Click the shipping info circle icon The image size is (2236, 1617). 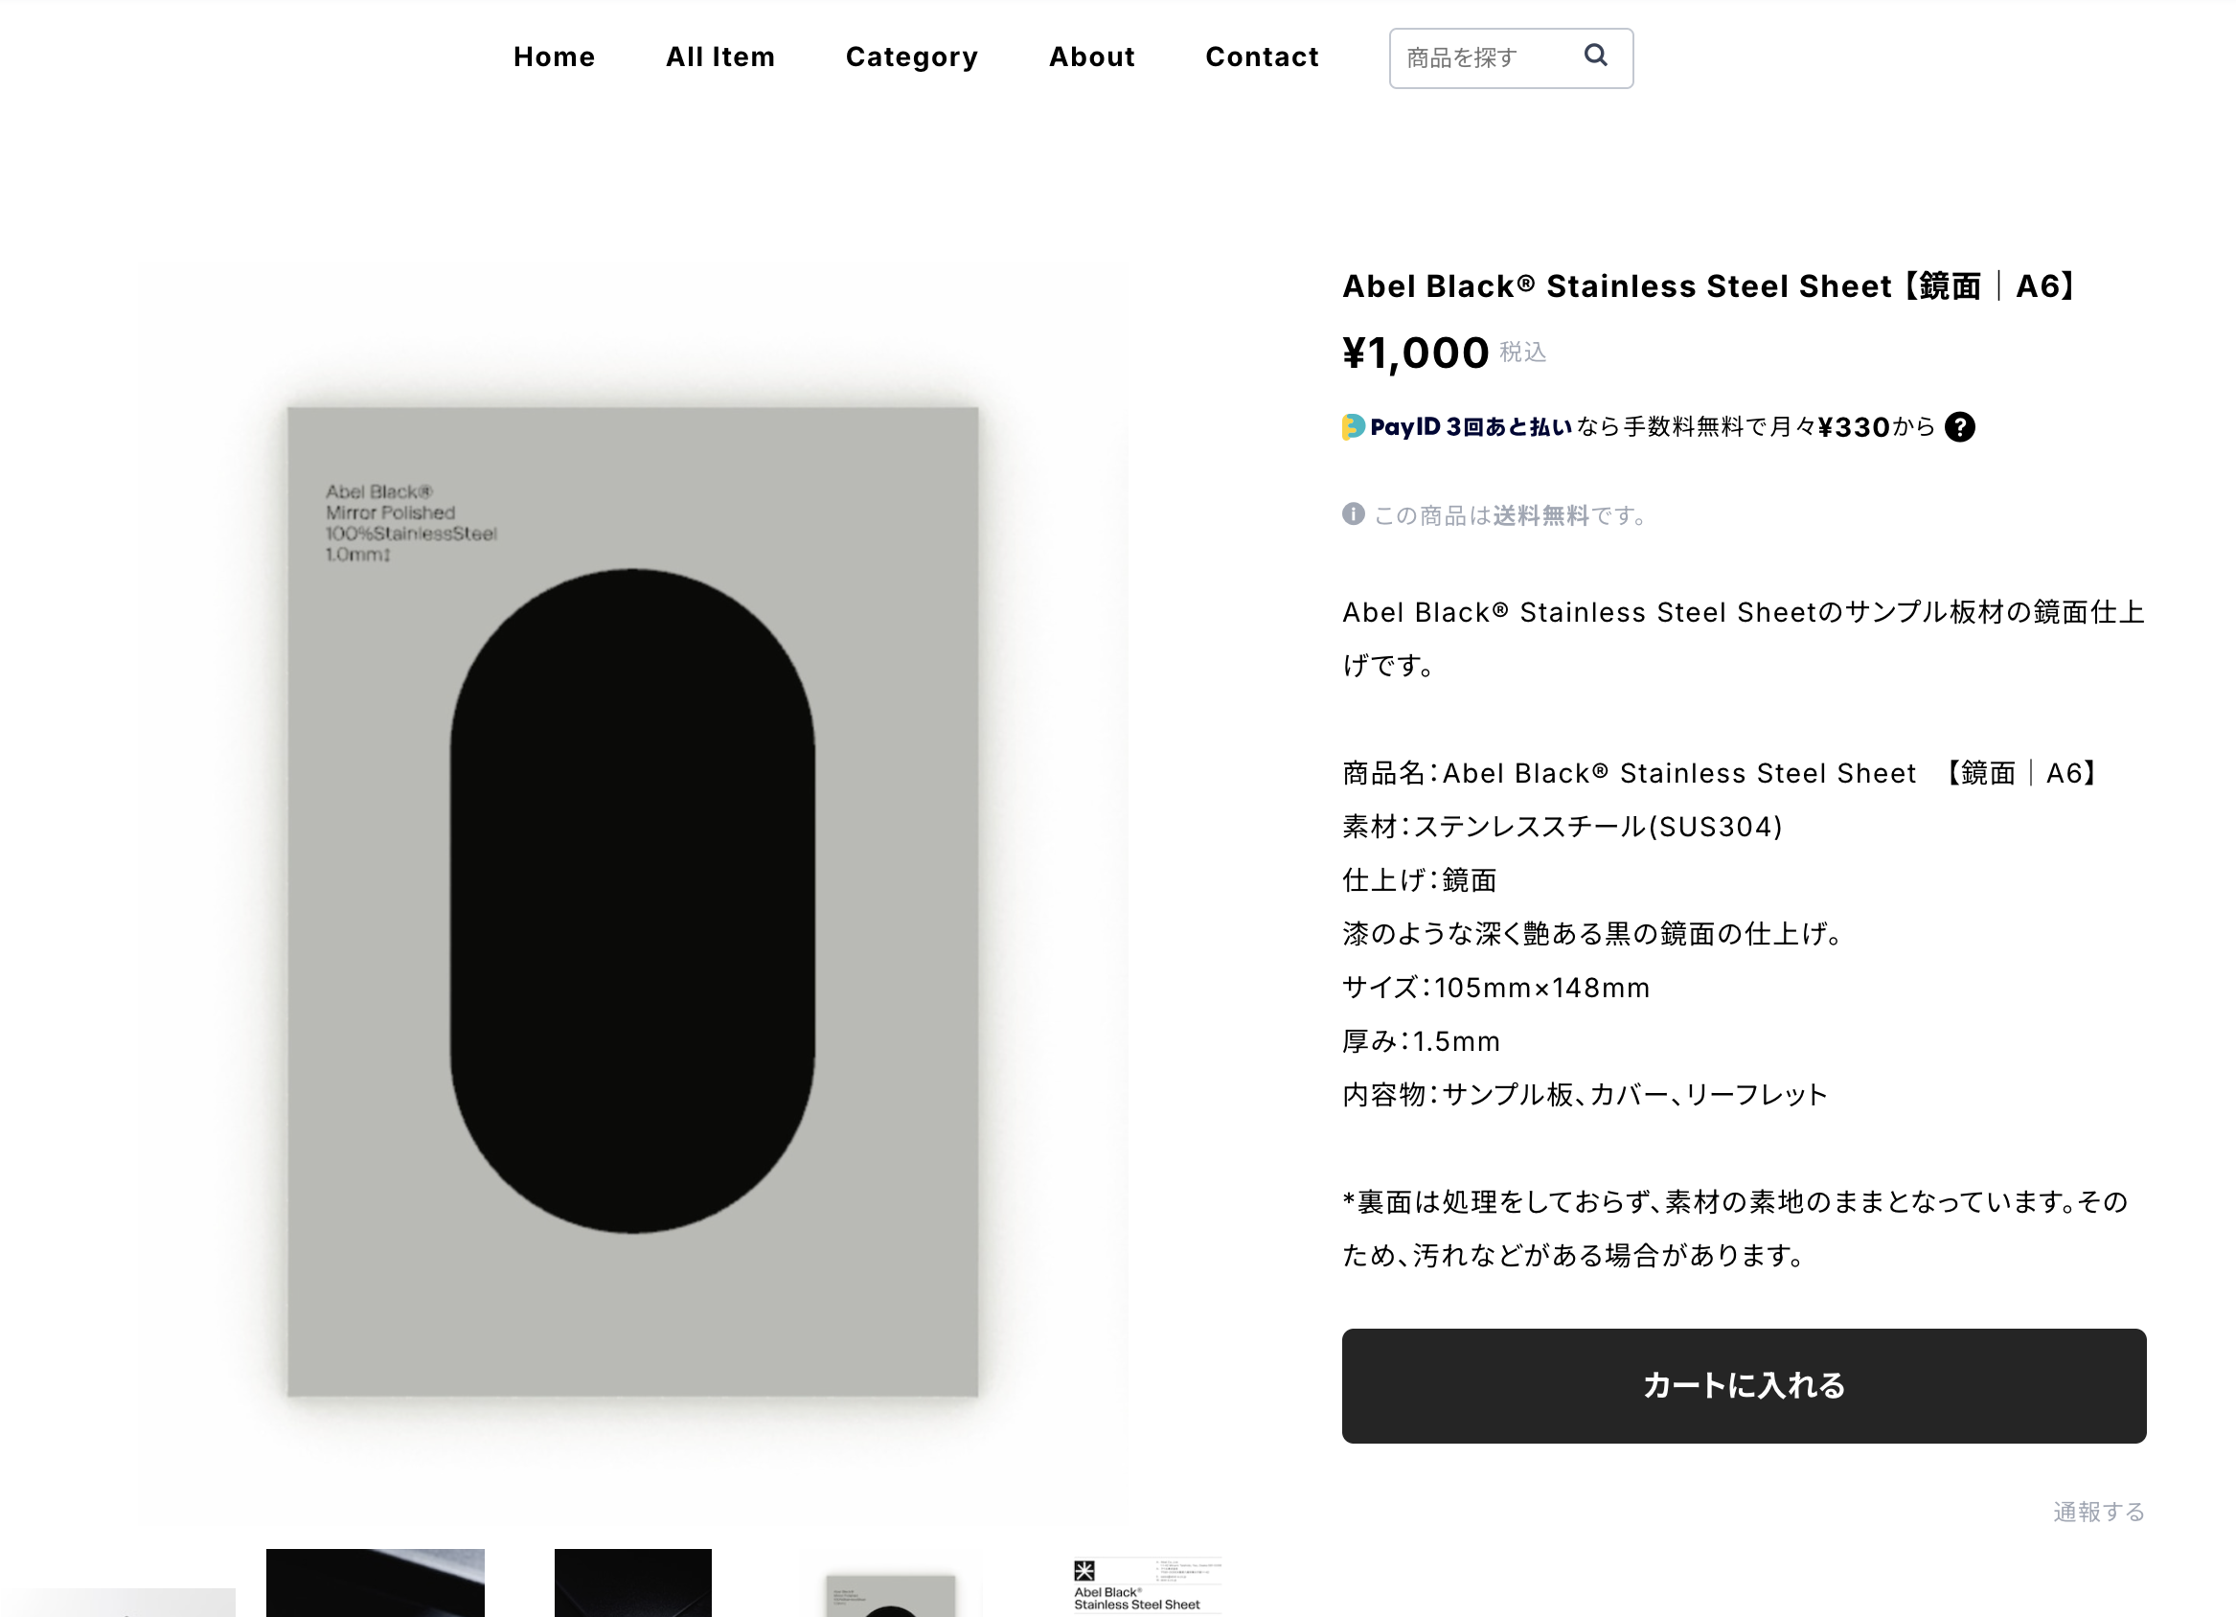pos(1354,513)
